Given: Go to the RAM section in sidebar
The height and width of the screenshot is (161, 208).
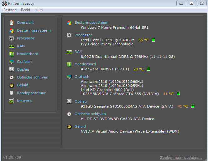Looking at the screenshot, I should click(21, 46).
